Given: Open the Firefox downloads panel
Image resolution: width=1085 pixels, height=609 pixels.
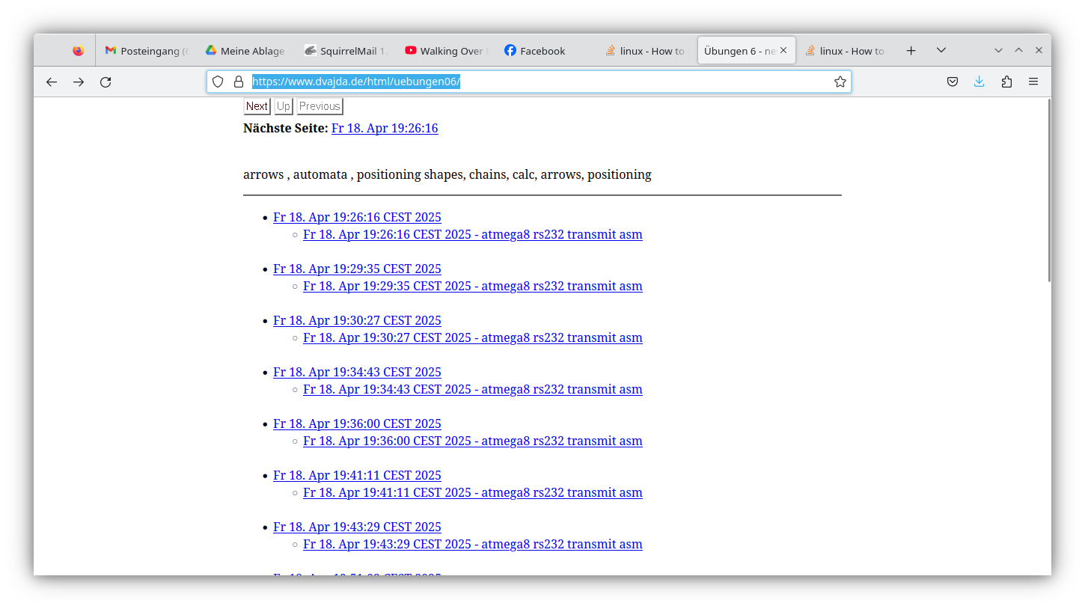Looking at the screenshot, I should pos(979,82).
